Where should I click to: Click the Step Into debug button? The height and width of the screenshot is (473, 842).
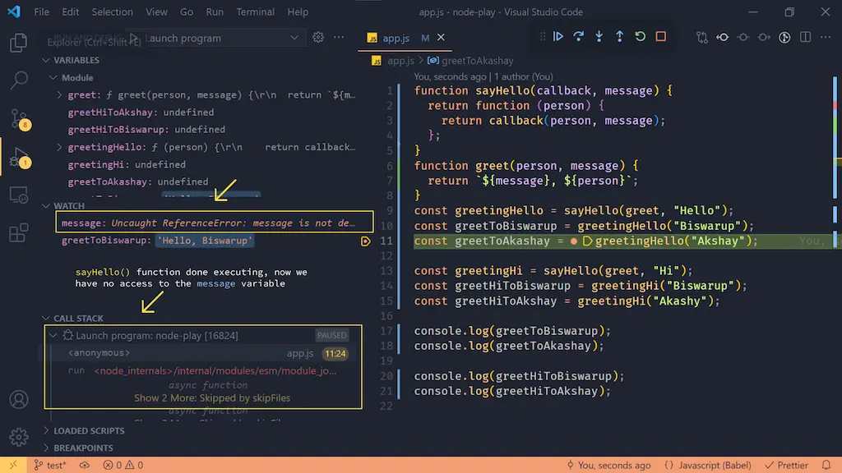[x=599, y=36]
